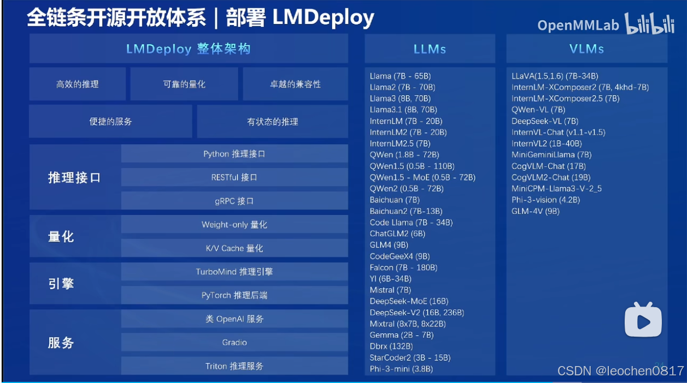This screenshot has width=687, height=383.
Task: Select the 'LMDeploy 整体架构' header box
Action: pos(189,49)
